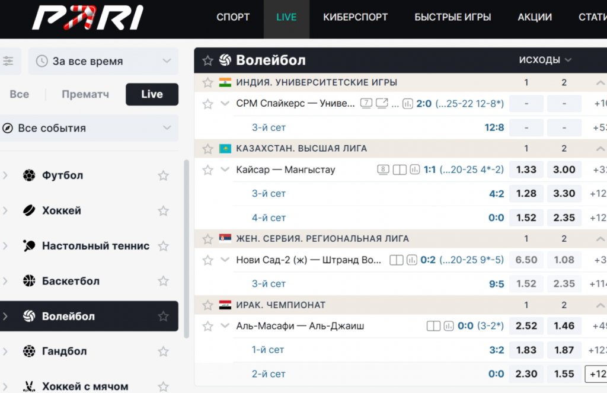Click the PARI logo
The height and width of the screenshot is (393, 607).
click(x=88, y=18)
